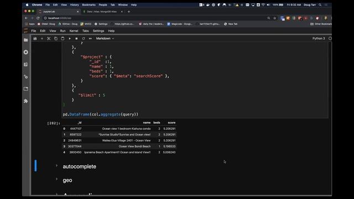This screenshot has height=199, width=354.
Task: Open the tabs panel sidebar icon
Action: click(x=26, y=89)
